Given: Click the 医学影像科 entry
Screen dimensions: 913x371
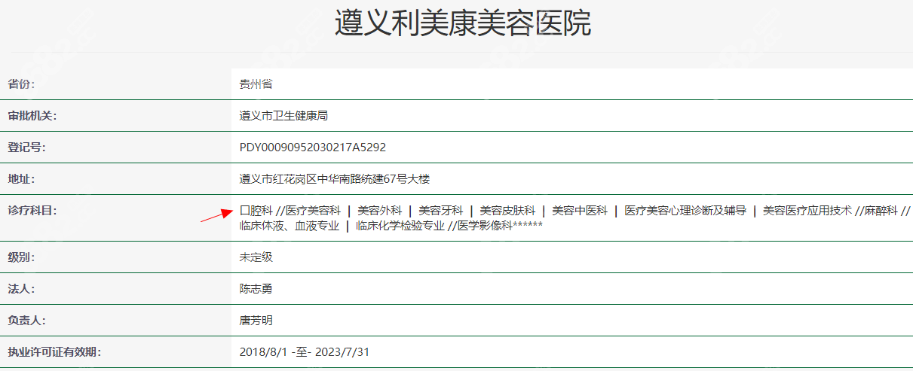Looking at the screenshot, I should (x=484, y=226).
